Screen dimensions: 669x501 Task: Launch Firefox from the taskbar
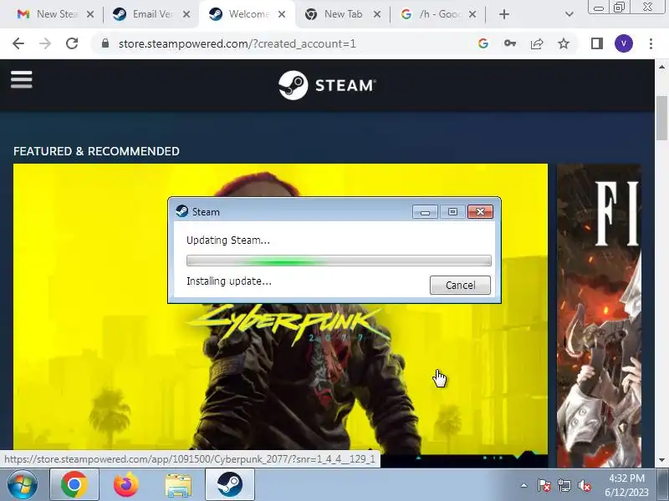point(126,485)
